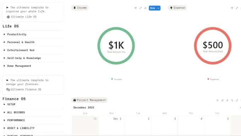Toggle the green Income legend entry
241x136 pixels.
pos(117,79)
